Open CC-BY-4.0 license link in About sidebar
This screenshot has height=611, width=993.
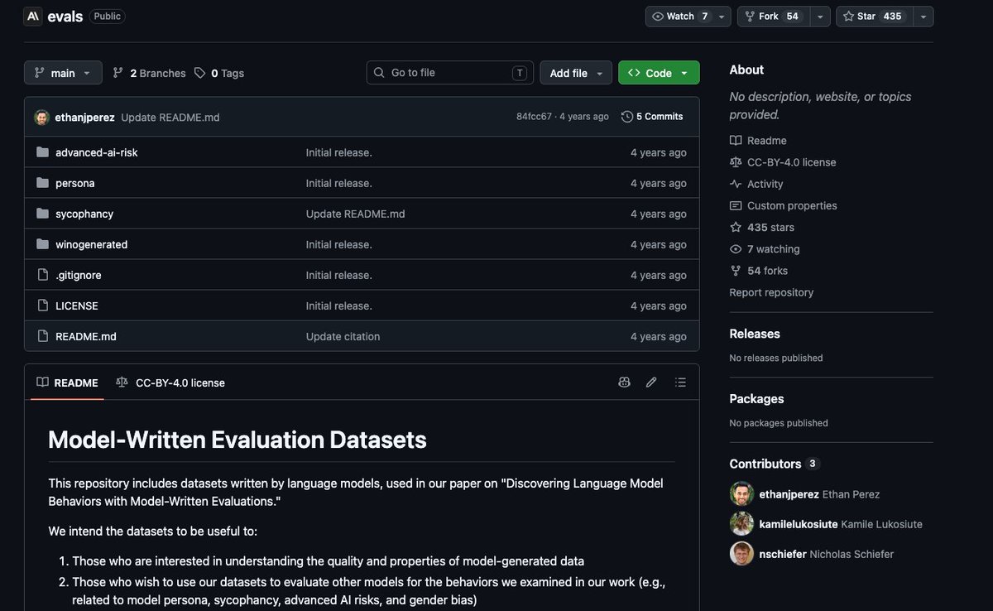(783, 162)
